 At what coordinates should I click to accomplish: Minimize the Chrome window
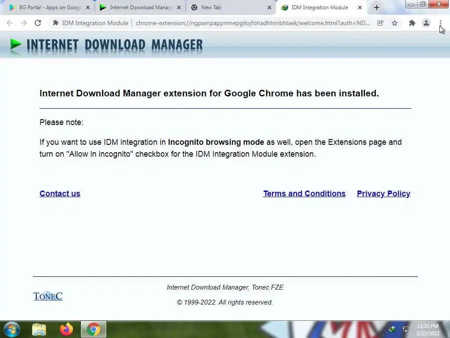pos(411,4)
